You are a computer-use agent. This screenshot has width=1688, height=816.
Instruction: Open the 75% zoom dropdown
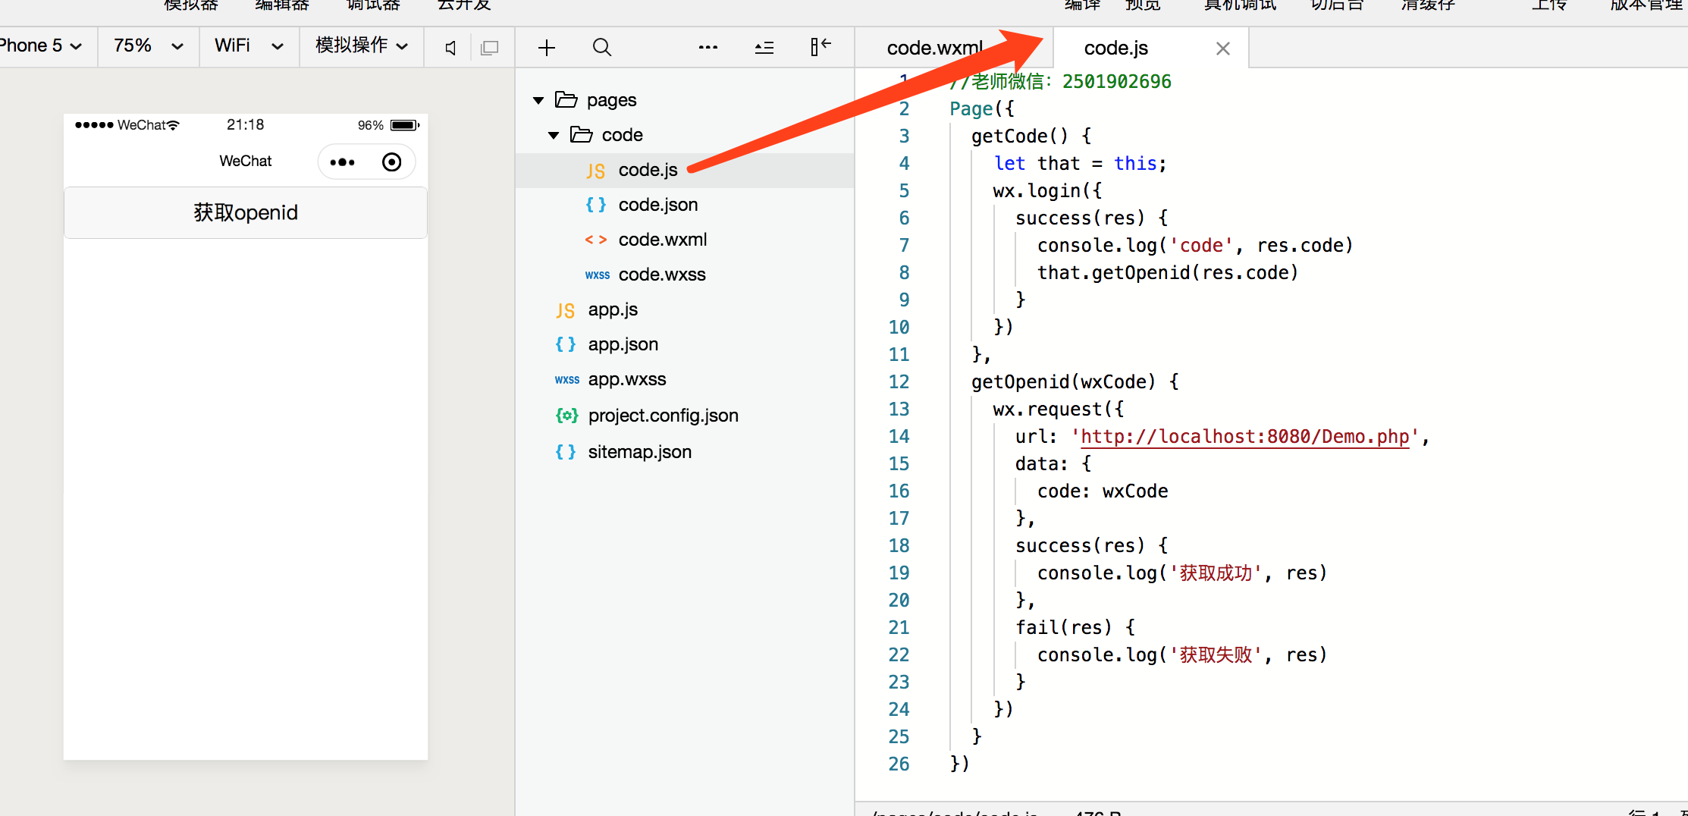tap(148, 46)
